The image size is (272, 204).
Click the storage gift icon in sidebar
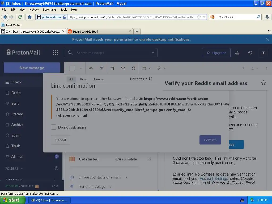pos(37,186)
